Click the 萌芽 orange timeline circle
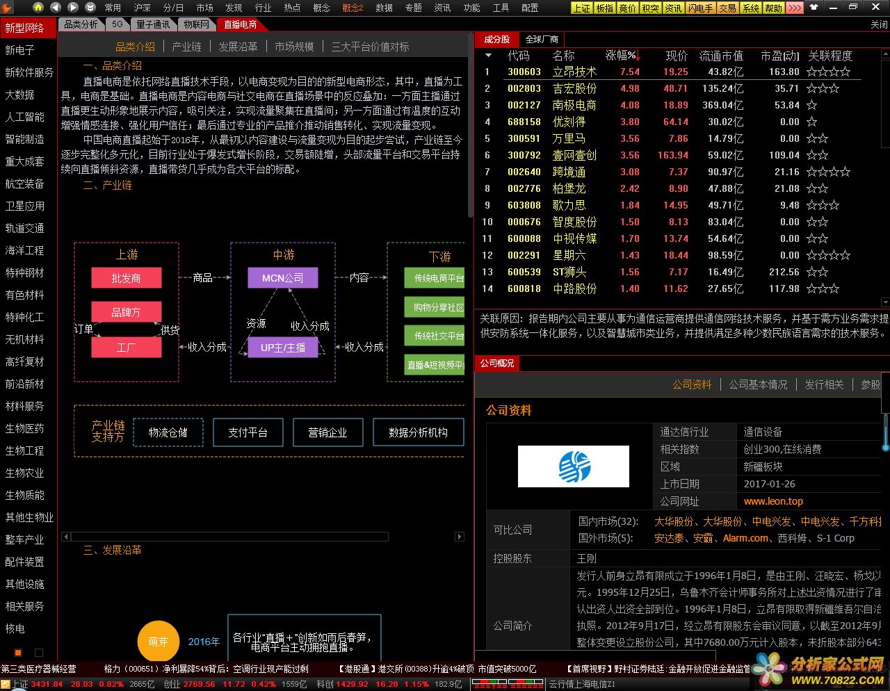The height and width of the screenshot is (691, 890). 159,642
